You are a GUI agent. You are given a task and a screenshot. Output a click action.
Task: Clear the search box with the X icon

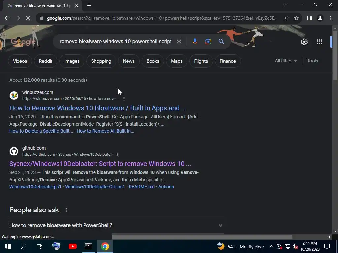179,42
